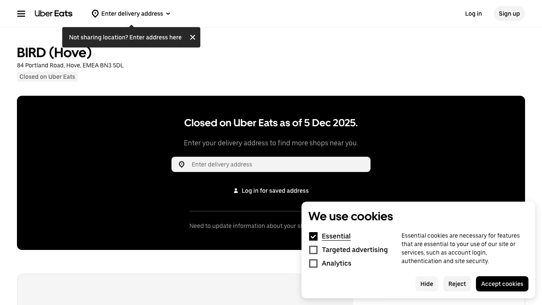Toggle the Essential cookies checkbox
Image resolution: width=542 pixels, height=305 pixels.
(313, 236)
